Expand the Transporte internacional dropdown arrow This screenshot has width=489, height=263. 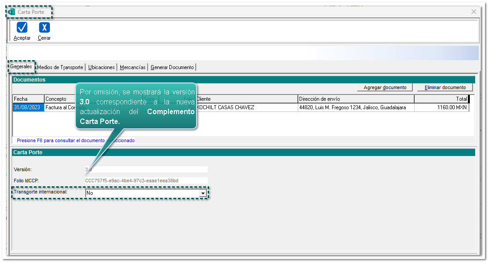203,193
